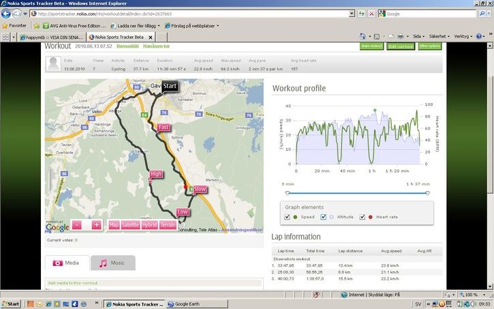Click the blue Help question mark icon
This screenshot has height=309, width=494.
479,37
